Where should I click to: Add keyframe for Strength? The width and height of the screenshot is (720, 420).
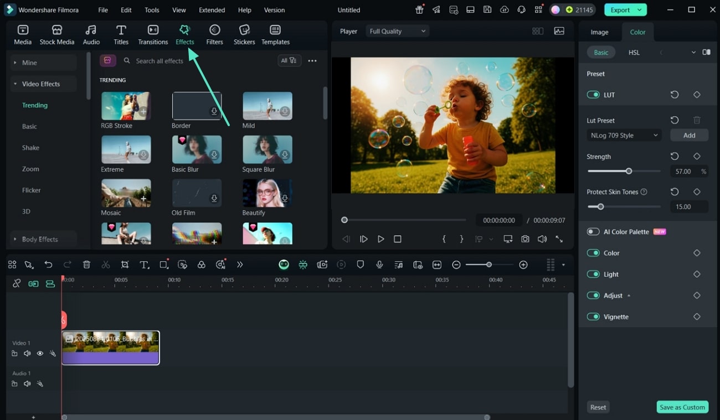point(697,157)
